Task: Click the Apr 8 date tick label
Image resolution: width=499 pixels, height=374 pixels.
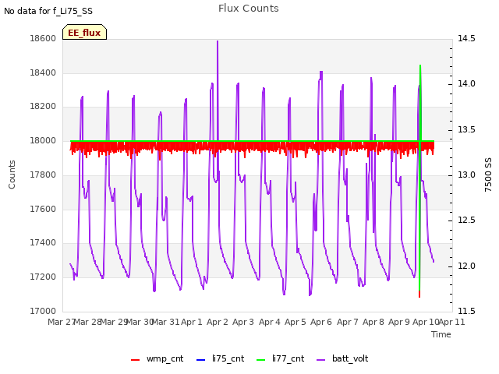Action: [x=373, y=322]
